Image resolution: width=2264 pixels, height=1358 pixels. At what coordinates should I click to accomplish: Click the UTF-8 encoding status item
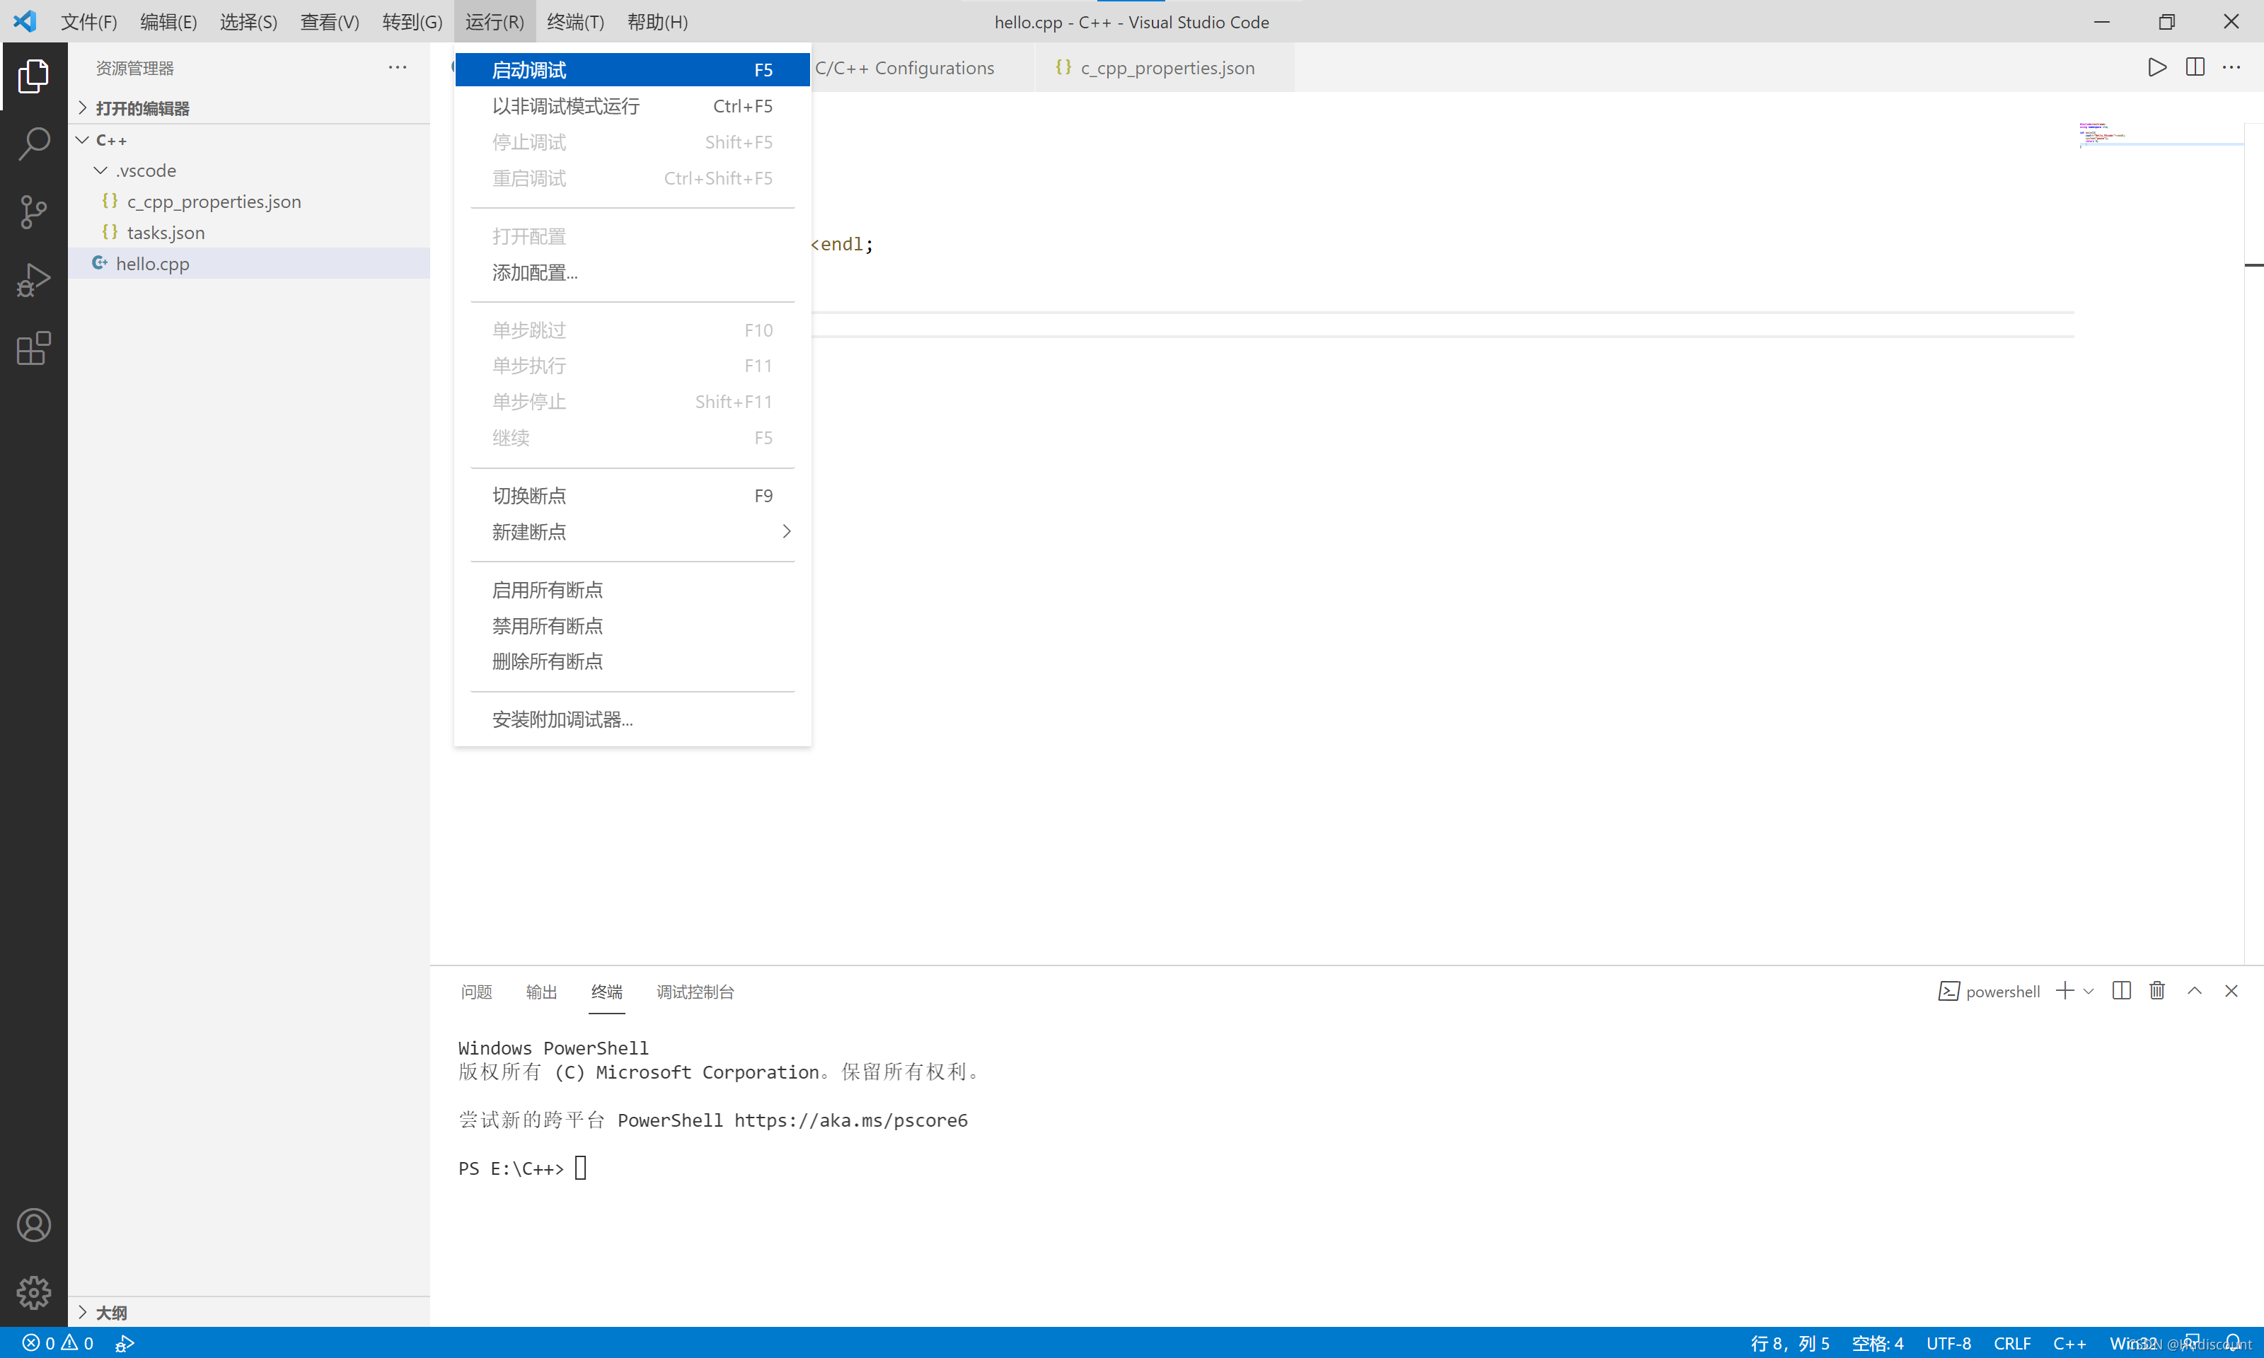pyautogui.click(x=1947, y=1343)
